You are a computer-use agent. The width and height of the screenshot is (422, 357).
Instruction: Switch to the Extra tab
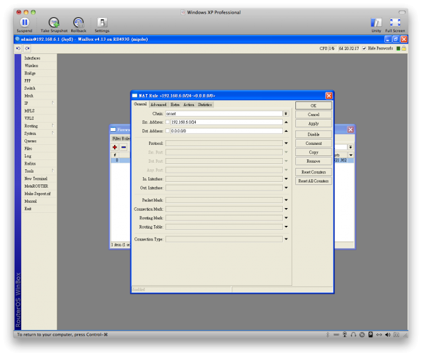pos(175,105)
